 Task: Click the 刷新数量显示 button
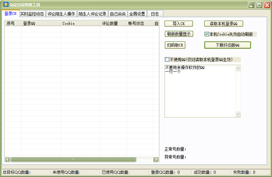[179, 34]
